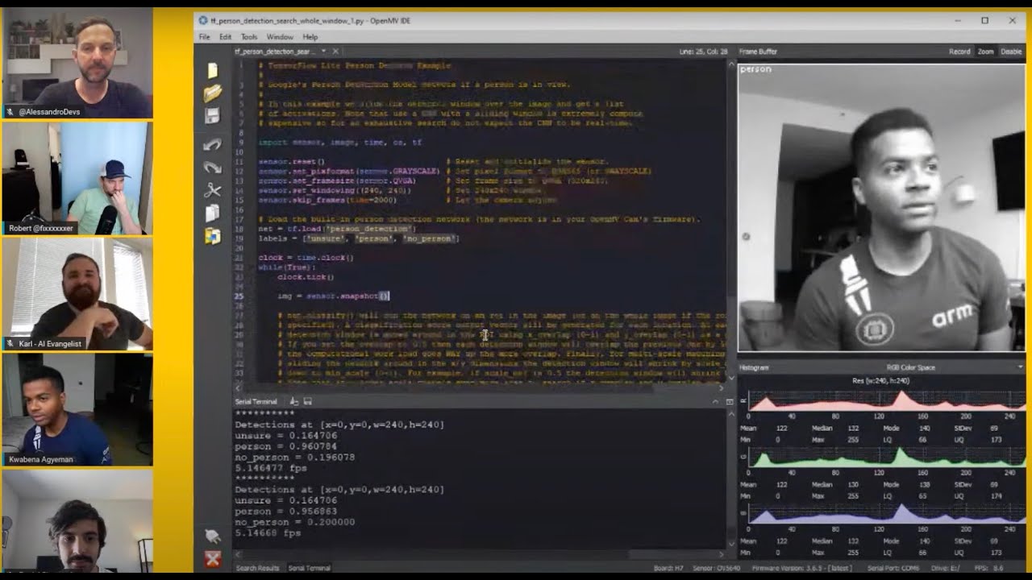Click the labels list code line
This screenshot has width=1032, height=580.
(x=358, y=238)
